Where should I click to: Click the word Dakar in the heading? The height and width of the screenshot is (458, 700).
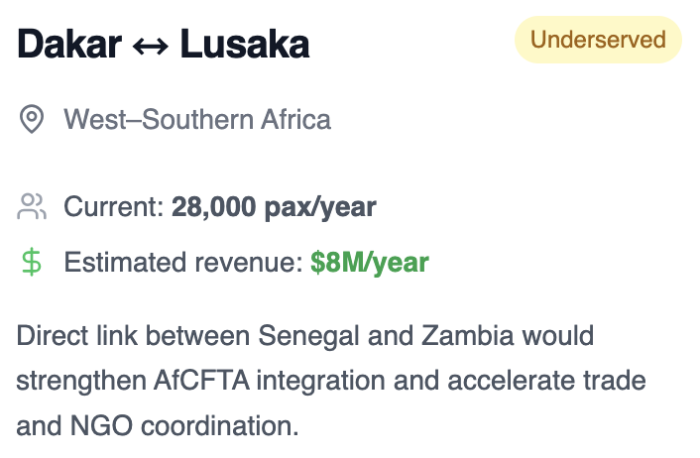click(69, 44)
